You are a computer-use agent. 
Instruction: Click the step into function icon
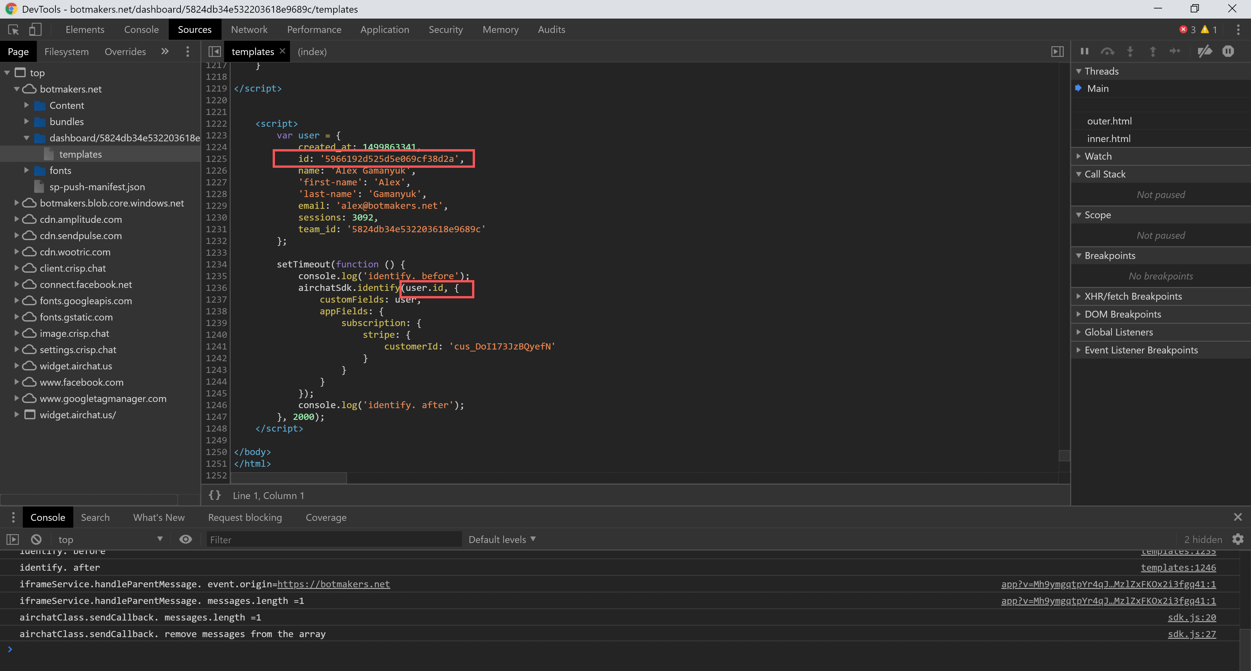click(1130, 51)
